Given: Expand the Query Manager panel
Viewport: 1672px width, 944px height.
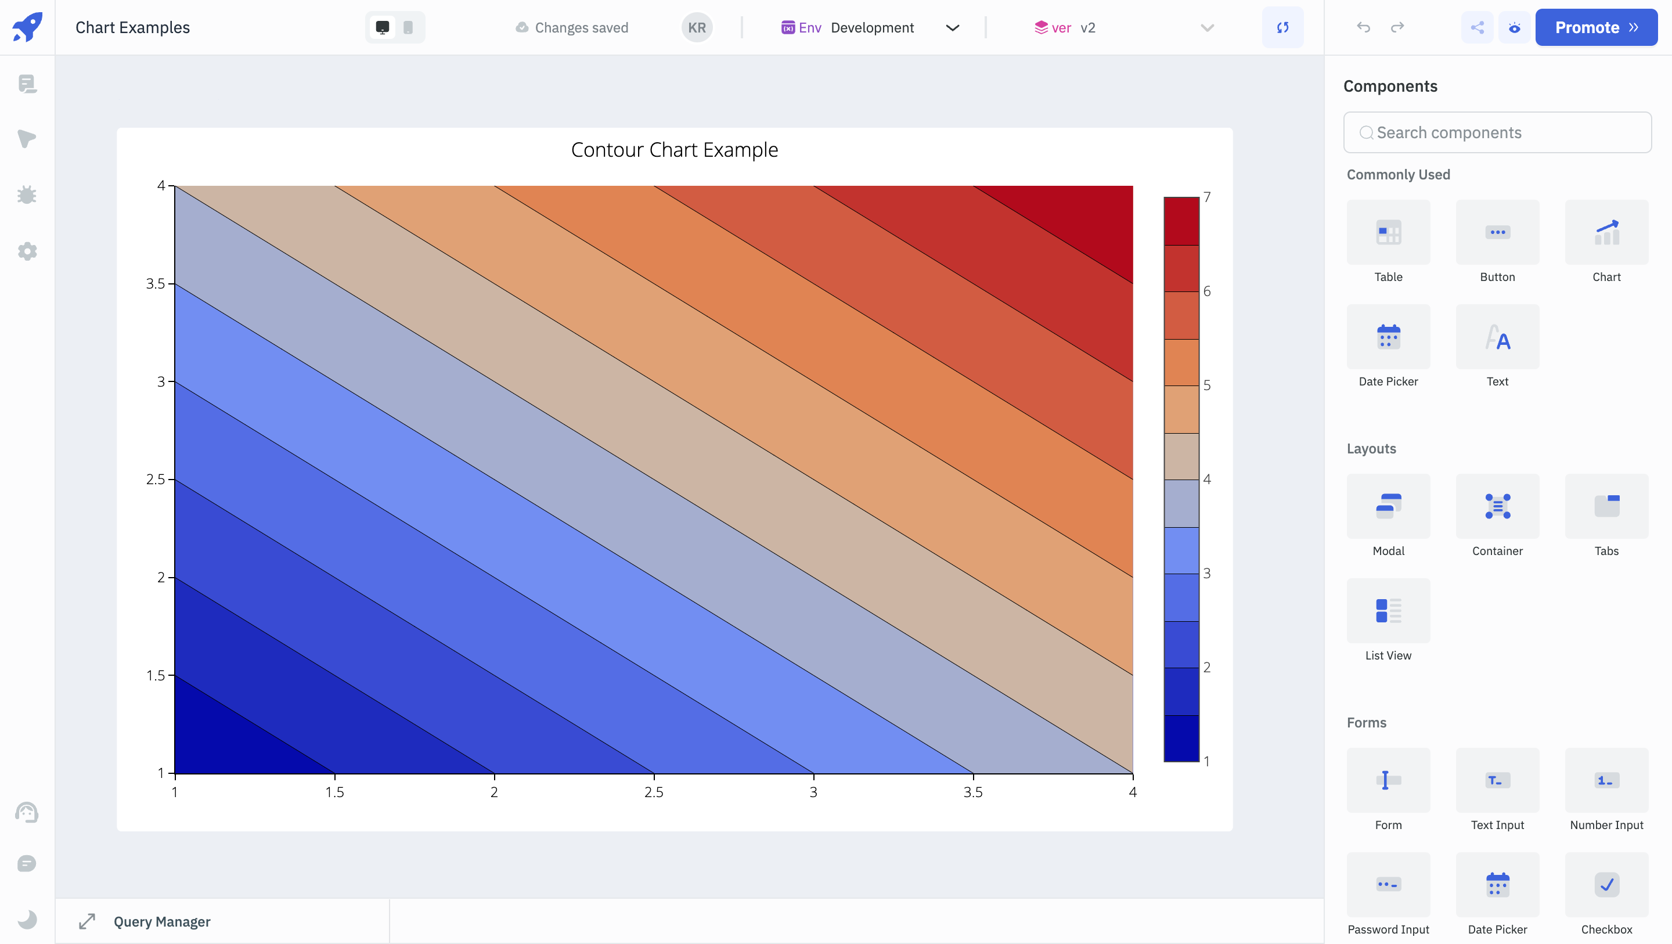Looking at the screenshot, I should click(87, 921).
